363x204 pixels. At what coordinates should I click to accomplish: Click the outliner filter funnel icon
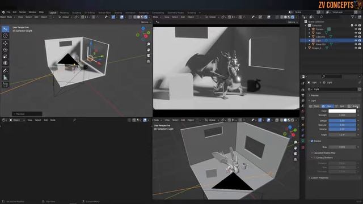[352, 17]
